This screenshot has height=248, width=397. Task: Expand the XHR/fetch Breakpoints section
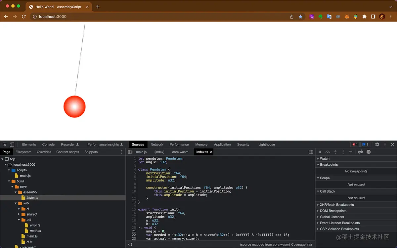pos(337,205)
